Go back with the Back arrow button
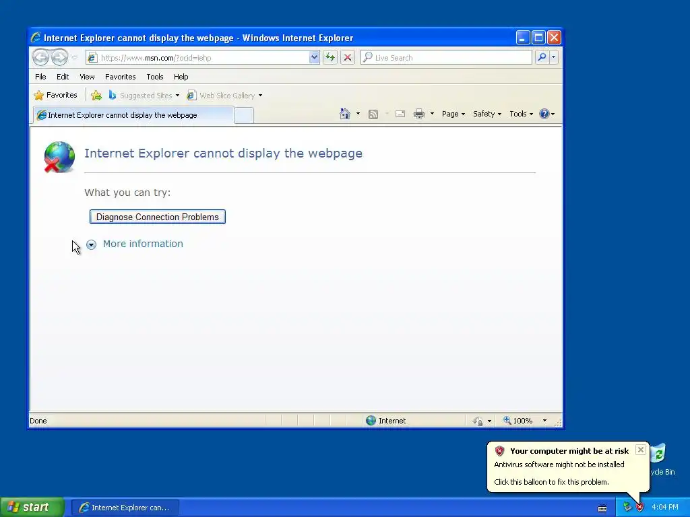 click(40, 57)
